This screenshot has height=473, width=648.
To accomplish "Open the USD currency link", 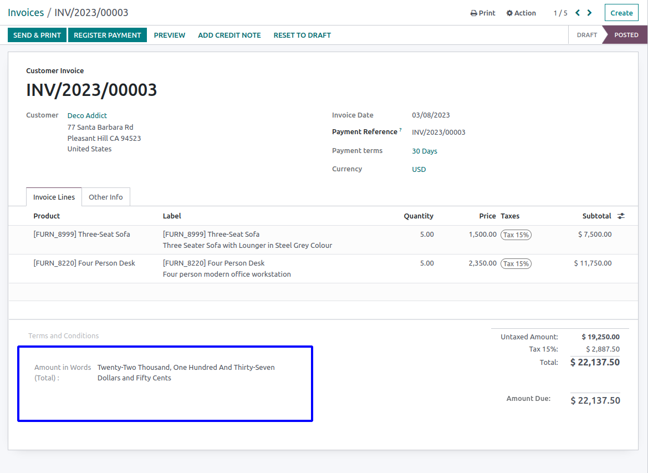I will pos(419,169).
